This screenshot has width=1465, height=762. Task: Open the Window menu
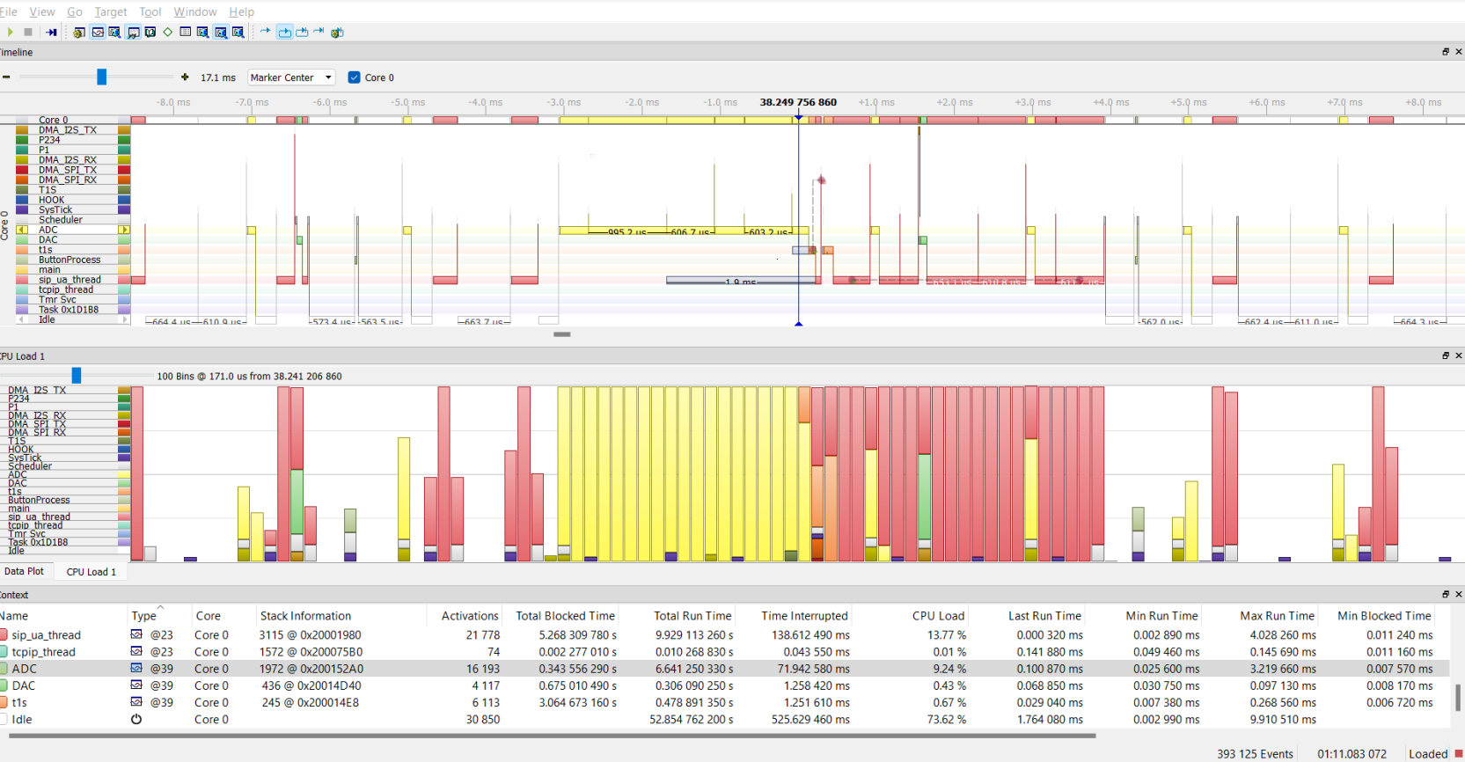(x=195, y=11)
